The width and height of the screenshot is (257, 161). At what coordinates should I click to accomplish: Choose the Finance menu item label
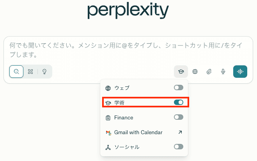[x=124, y=117]
